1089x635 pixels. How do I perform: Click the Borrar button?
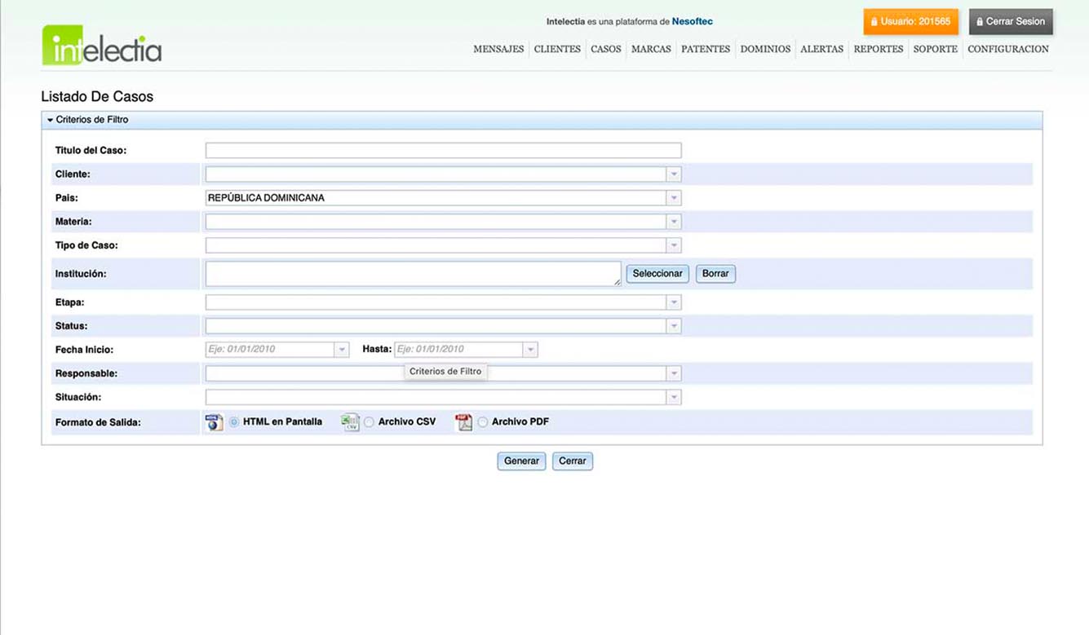[x=715, y=274]
